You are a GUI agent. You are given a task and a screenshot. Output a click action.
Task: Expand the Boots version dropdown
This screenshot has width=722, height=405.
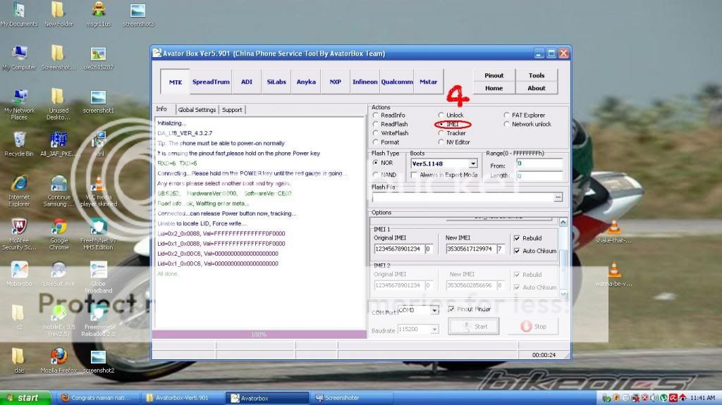point(473,164)
